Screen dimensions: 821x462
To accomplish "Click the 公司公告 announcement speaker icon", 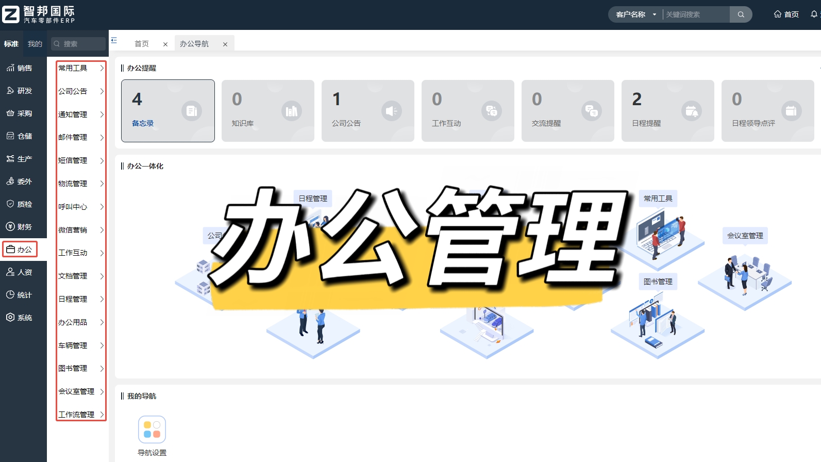I will tap(392, 111).
